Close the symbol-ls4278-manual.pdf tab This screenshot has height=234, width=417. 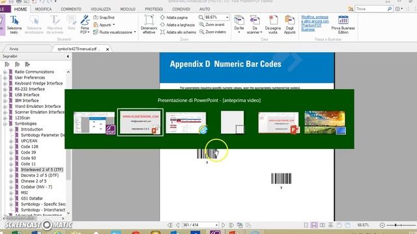tap(108, 49)
